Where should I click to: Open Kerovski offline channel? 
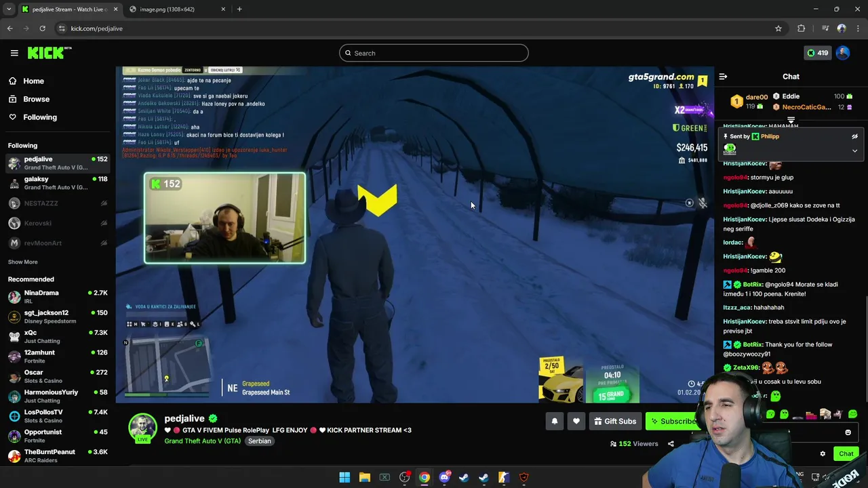pos(58,223)
